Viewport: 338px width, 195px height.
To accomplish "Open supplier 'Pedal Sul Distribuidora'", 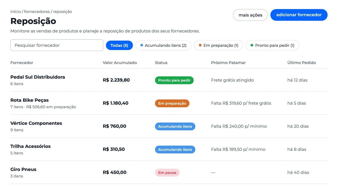I will 38,77.
